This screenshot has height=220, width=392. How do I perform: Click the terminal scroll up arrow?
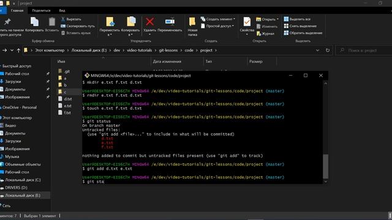tap(325, 84)
